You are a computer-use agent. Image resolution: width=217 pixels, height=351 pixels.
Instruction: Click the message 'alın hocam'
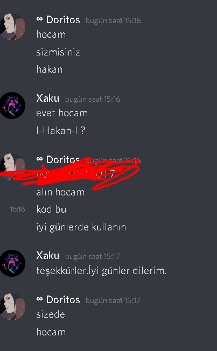[x=60, y=192]
